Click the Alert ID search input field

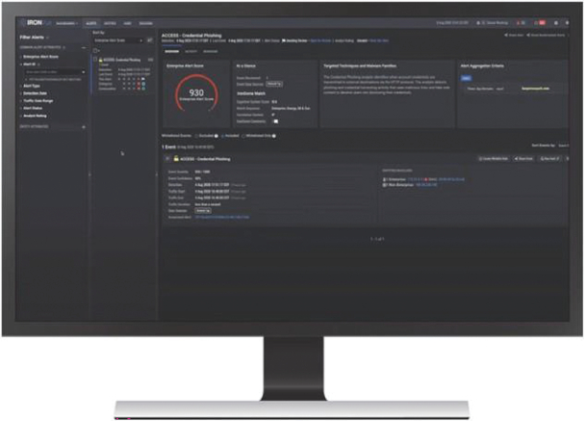coord(50,71)
